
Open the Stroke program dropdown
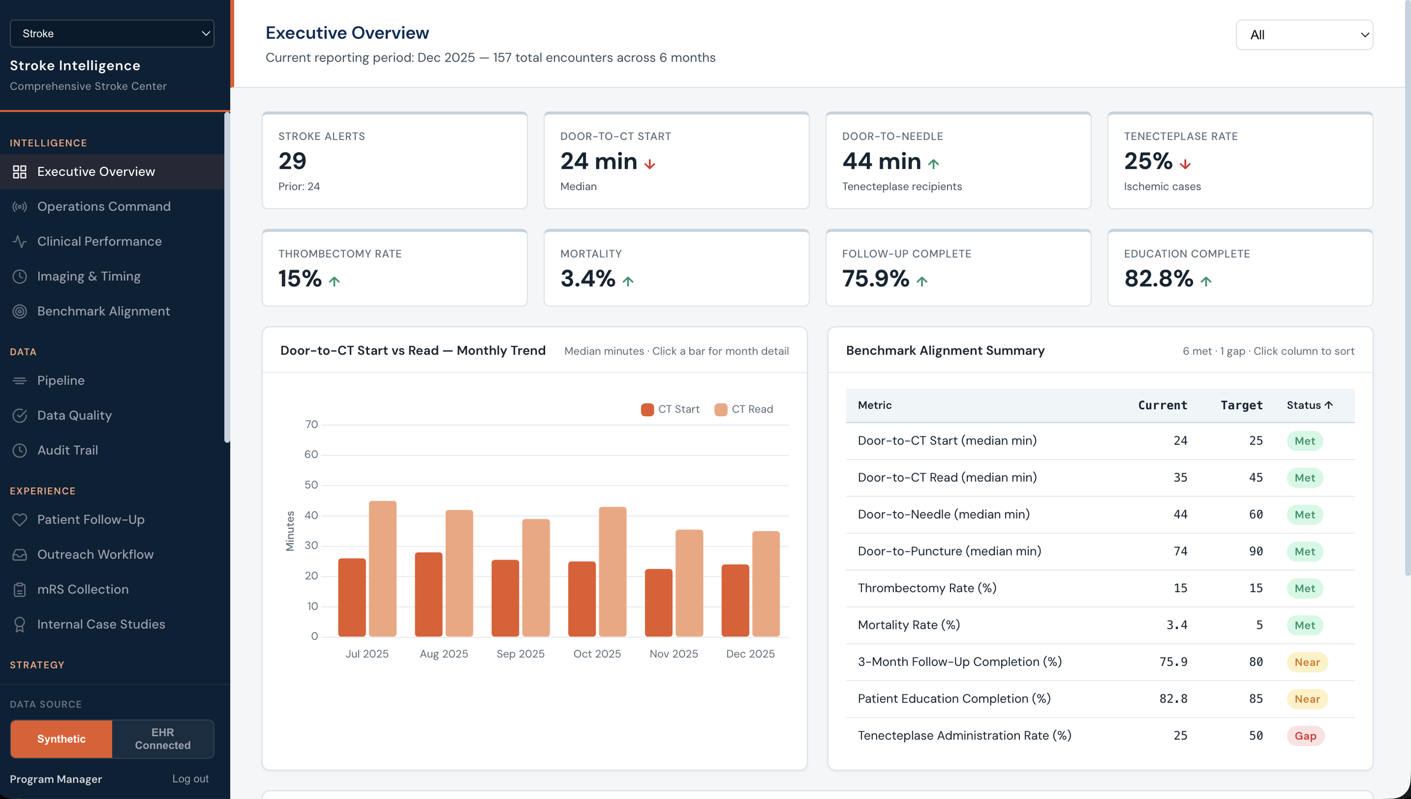point(112,34)
